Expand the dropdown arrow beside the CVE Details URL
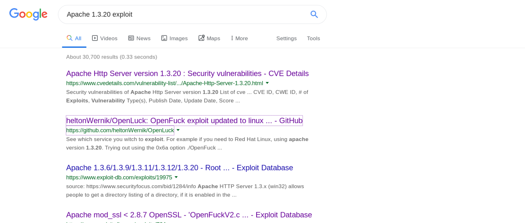Screen dimensions: 525x223 tap(267, 83)
